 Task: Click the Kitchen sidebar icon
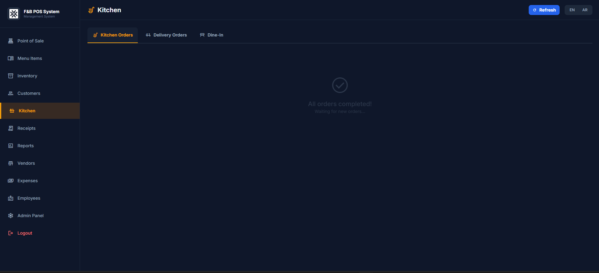pos(12,111)
